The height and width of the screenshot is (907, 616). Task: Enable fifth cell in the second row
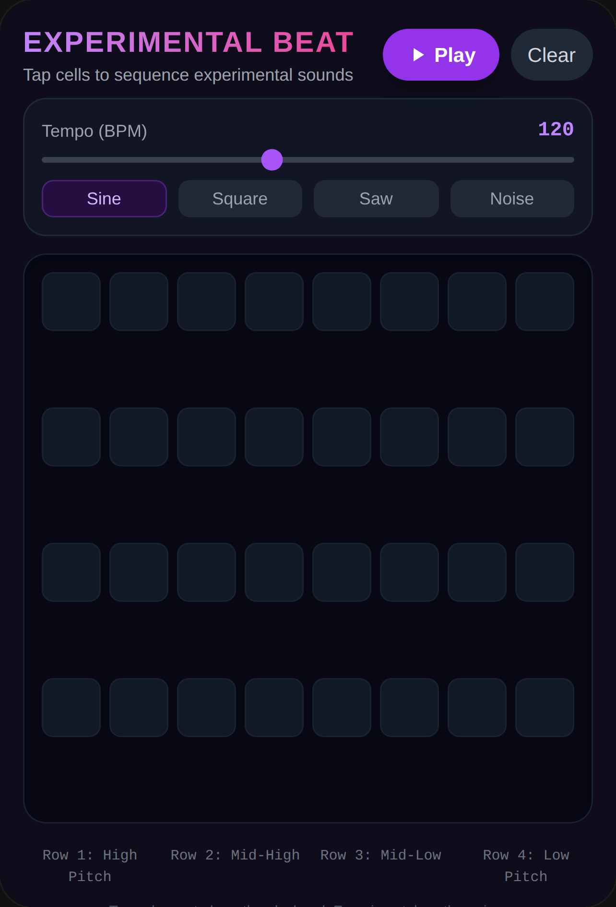[342, 437]
